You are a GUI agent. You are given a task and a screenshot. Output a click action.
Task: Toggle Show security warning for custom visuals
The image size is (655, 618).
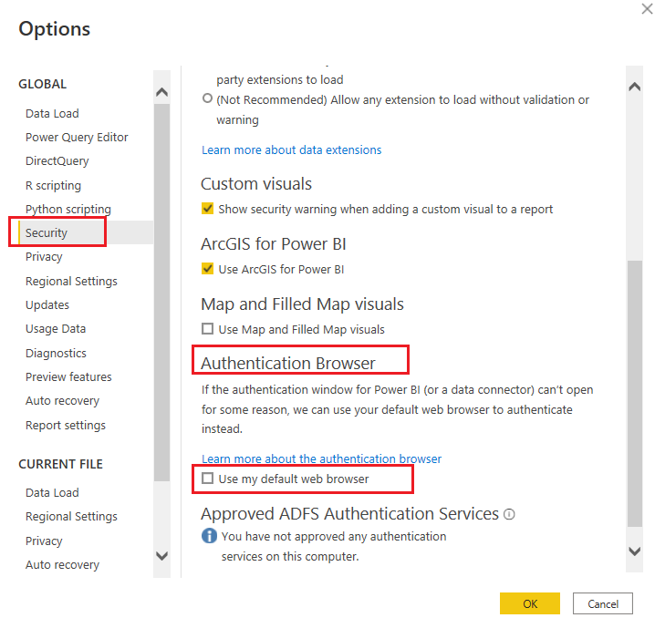pos(208,208)
